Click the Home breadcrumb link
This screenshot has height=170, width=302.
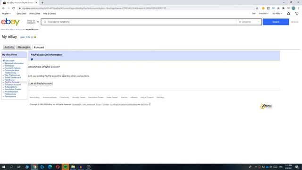pyautogui.click(x=3, y=30)
